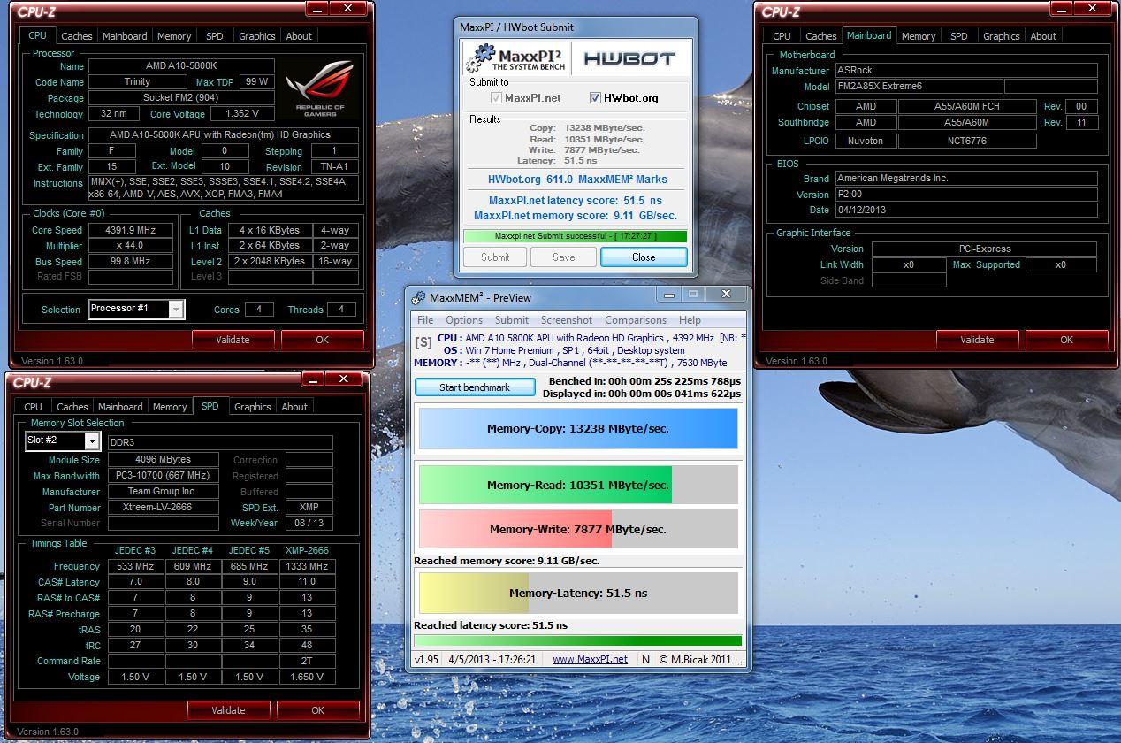Select CPU tab in bottom-left CPU-Z window
1121x743 pixels.
(x=34, y=407)
